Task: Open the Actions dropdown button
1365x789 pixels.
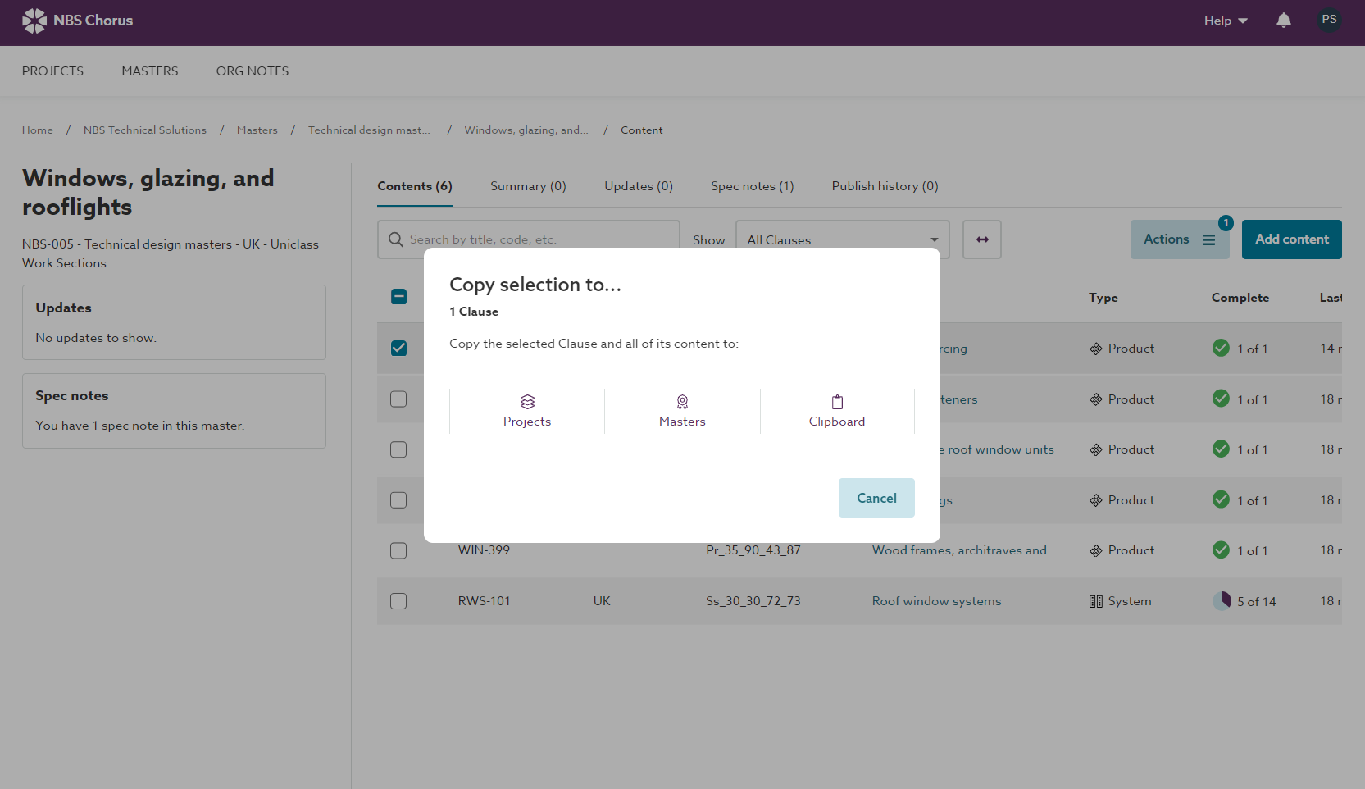Action: (x=1179, y=239)
